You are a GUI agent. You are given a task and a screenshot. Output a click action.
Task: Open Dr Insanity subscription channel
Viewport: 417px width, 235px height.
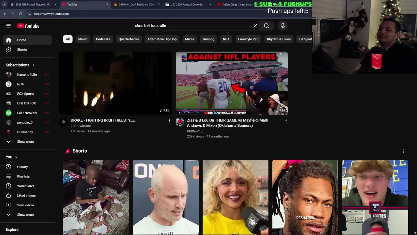[27, 132]
